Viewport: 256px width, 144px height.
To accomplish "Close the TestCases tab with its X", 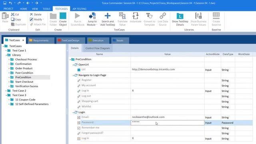I will 23,40.
